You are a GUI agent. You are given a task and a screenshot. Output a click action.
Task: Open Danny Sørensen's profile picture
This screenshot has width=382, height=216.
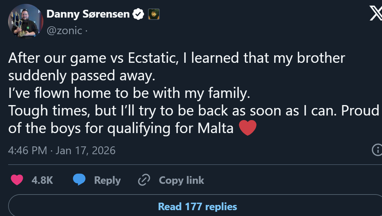(x=23, y=20)
